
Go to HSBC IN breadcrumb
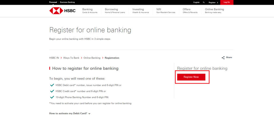[x=54, y=58]
